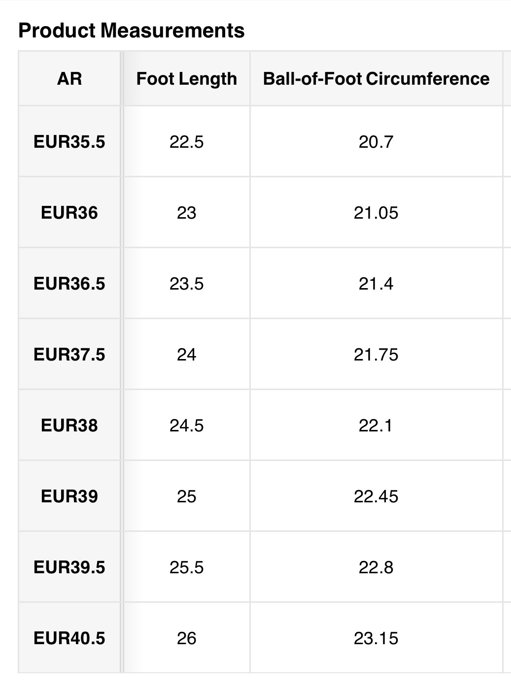Click the EUR40.5 size row label

pos(69,638)
